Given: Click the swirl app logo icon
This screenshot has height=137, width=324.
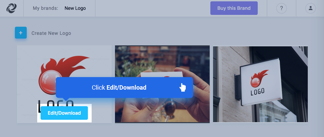Looking at the screenshot, I should click(11, 8).
